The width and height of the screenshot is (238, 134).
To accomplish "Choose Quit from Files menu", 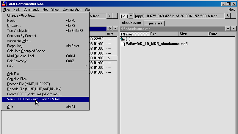I will [x=46, y=107].
